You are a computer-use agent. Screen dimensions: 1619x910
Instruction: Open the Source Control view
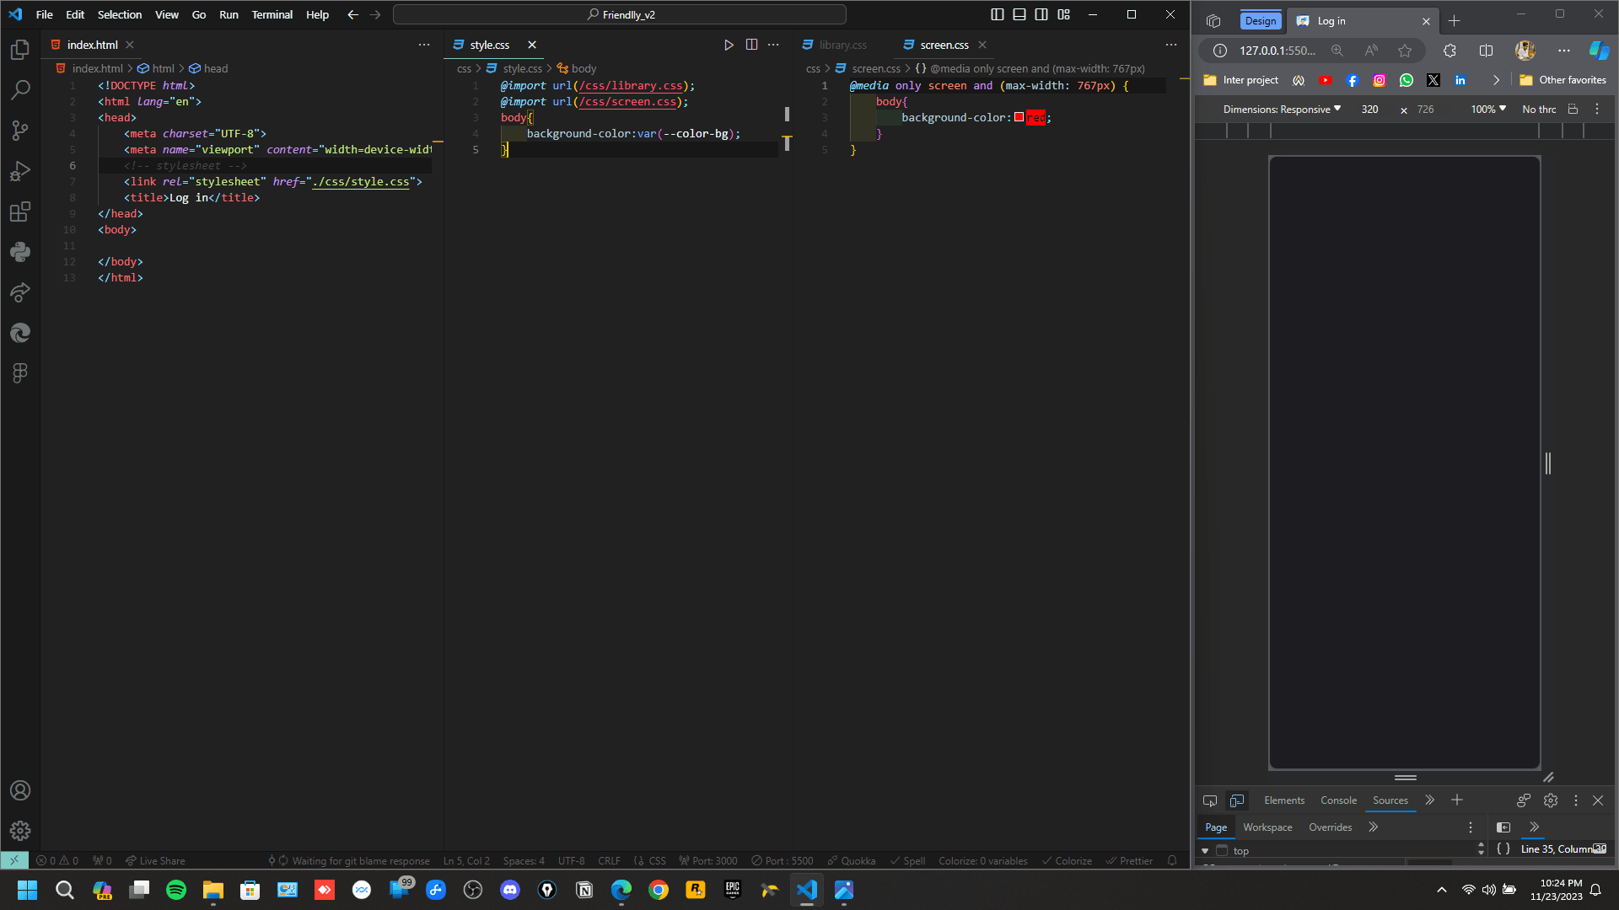(x=20, y=130)
